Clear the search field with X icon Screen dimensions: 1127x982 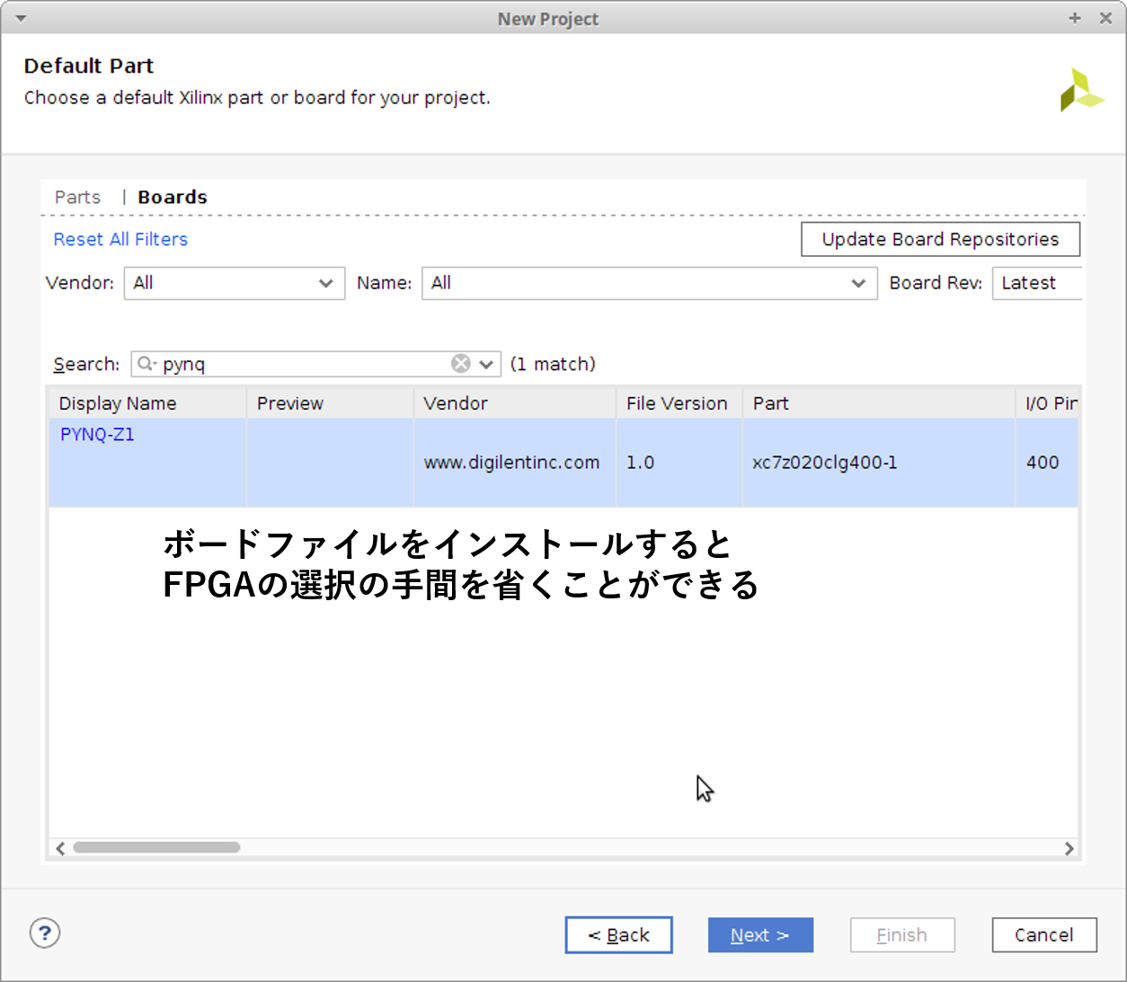[x=460, y=364]
